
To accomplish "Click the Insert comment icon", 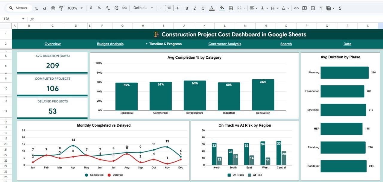I will (x=304, y=8).
